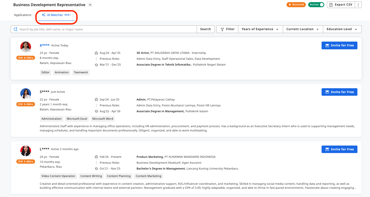Image resolution: width=370 pixels, height=197 pixels.
Task: Click briefcase icon beside Feb'26 - Present
Action: click(96, 157)
